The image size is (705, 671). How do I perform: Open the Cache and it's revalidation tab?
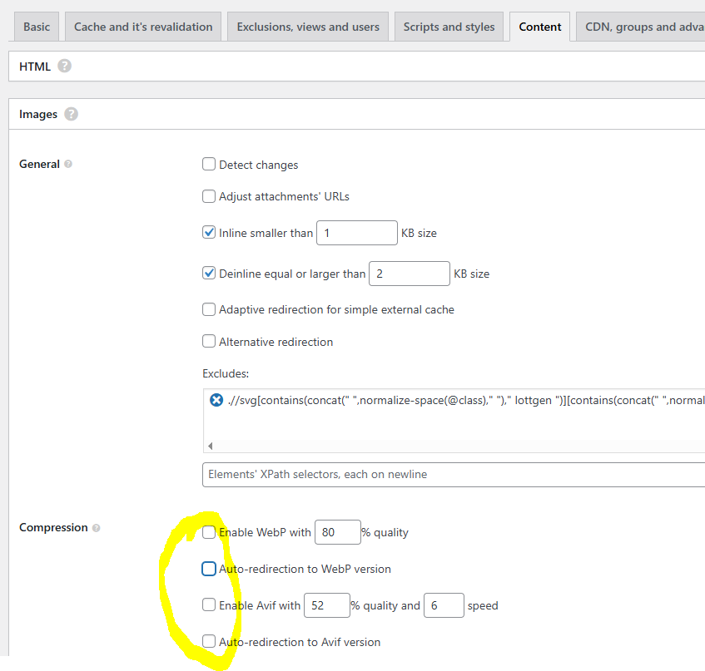click(x=143, y=27)
